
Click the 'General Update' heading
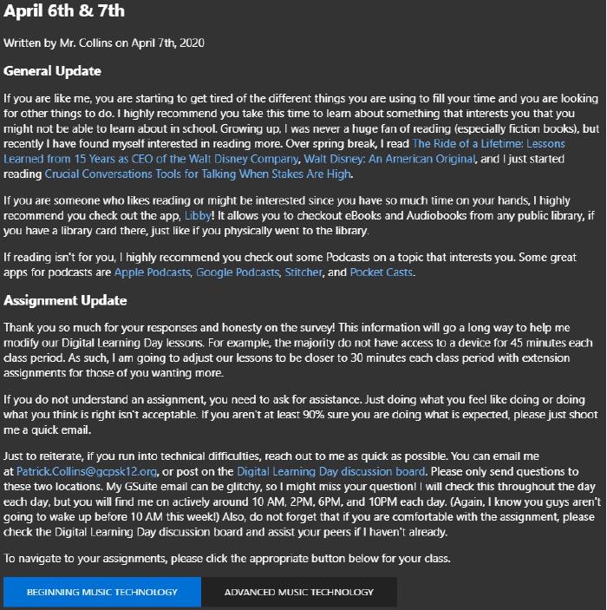pos(53,71)
